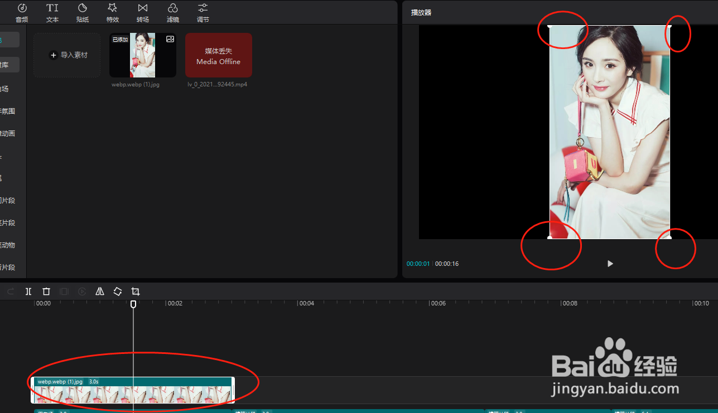Click the 播放器 player panel title
This screenshot has height=413, width=718.
pyautogui.click(x=421, y=12)
